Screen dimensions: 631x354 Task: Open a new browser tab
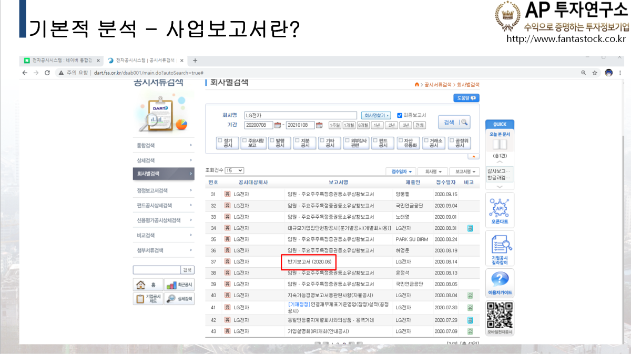[x=195, y=60]
